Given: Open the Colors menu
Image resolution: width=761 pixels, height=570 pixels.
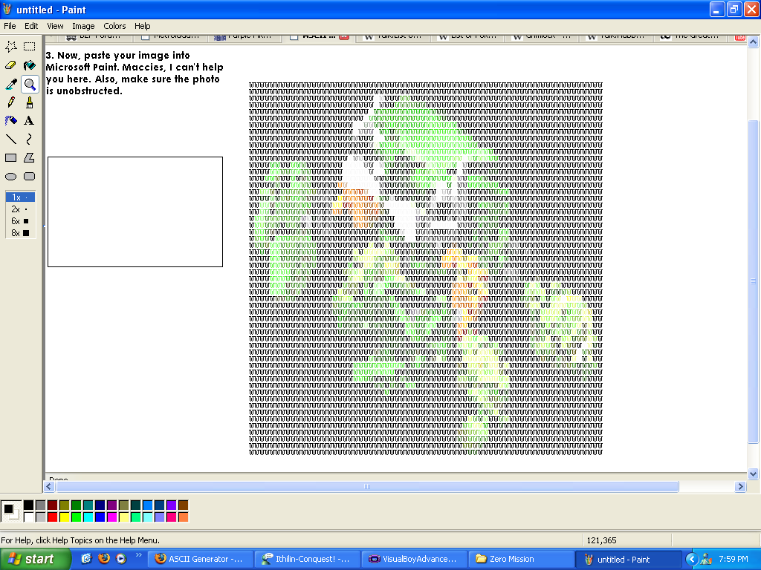Looking at the screenshot, I should [x=114, y=25].
